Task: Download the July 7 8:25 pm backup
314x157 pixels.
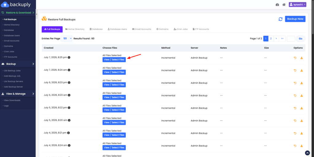Action: 302,58
